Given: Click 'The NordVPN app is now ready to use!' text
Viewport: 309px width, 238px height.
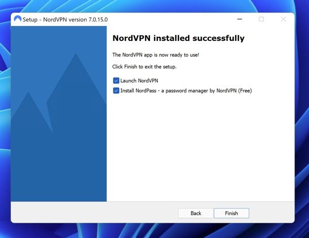Looking at the screenshot, I should (x=156, y=55).
